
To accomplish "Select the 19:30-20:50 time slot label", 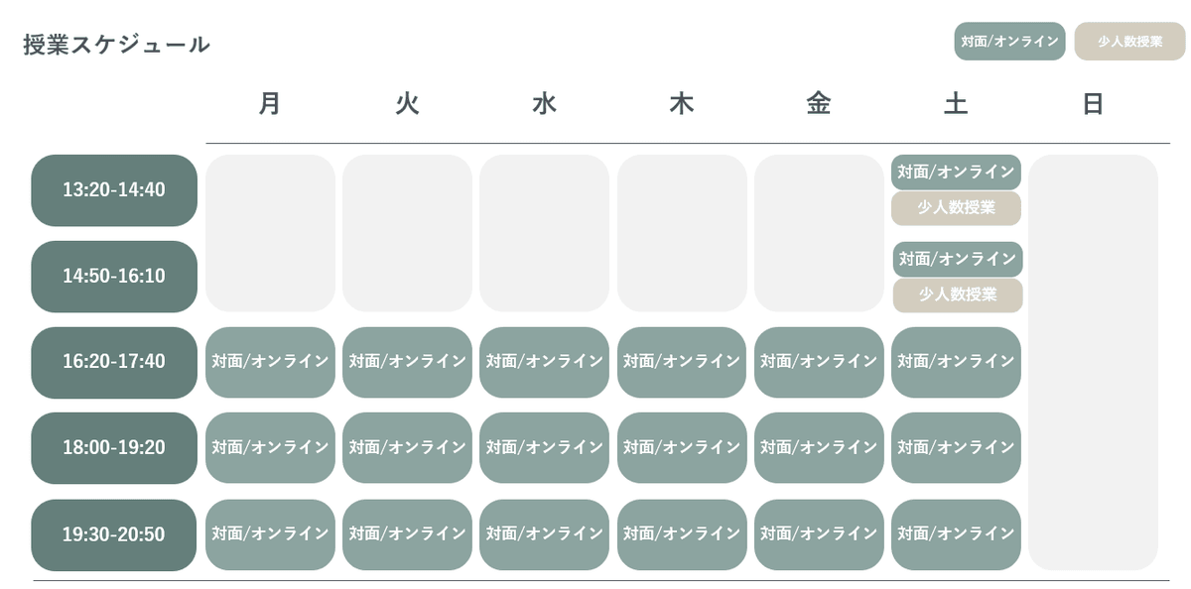I will pos(114,534).
